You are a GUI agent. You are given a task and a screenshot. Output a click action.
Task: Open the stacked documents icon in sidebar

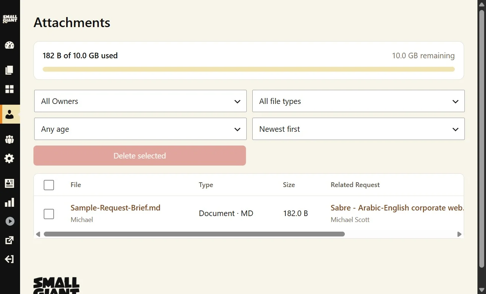coord(9,70)
